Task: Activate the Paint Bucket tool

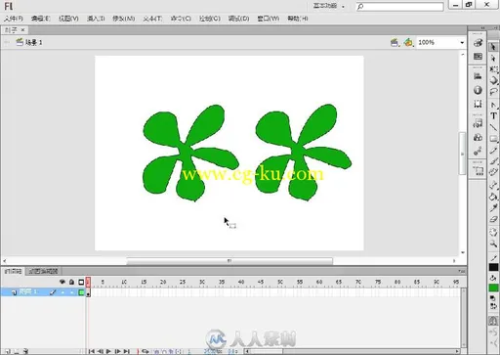Action: (x=493, y=197)
